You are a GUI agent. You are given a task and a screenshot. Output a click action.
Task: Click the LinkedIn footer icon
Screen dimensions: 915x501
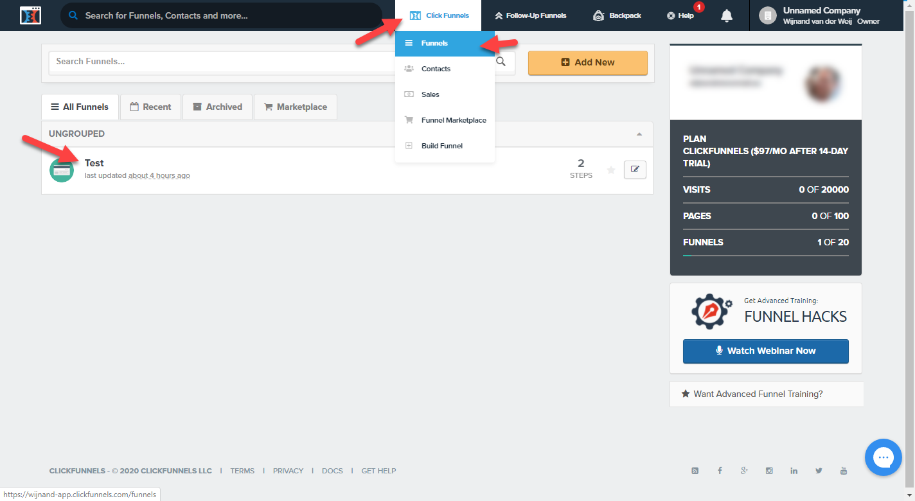(794, 471)
